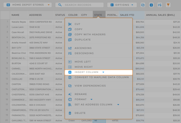Choose Duplicate from the context menu
The width and height of the screenshot is (181, 123).
click(83, 40)
